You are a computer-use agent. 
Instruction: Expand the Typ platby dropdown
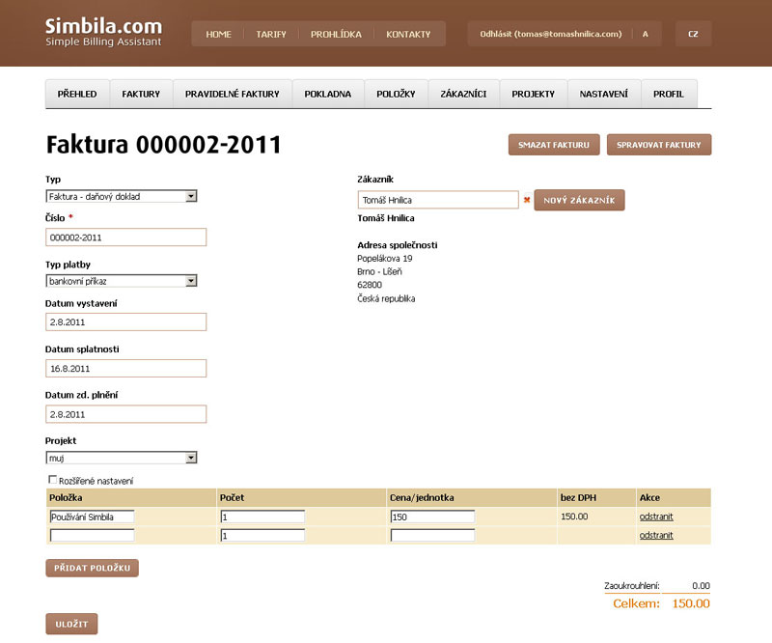[122, 281]
